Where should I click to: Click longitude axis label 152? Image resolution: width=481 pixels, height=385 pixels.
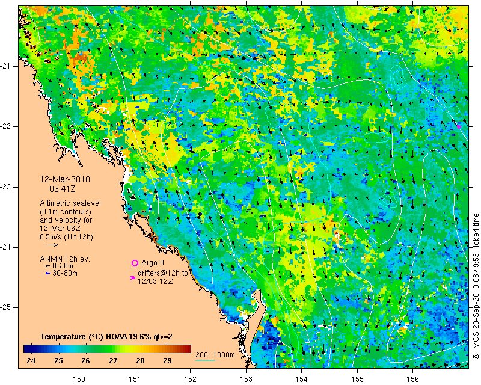190,380
